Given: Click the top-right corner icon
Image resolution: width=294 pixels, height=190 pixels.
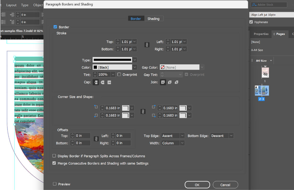Looking at the screenshot, I should pyautogui.click(x=154, y=107).
